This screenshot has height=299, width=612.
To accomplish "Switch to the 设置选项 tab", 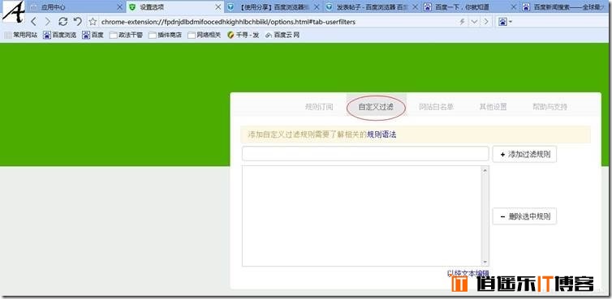I will click(175, 7).
